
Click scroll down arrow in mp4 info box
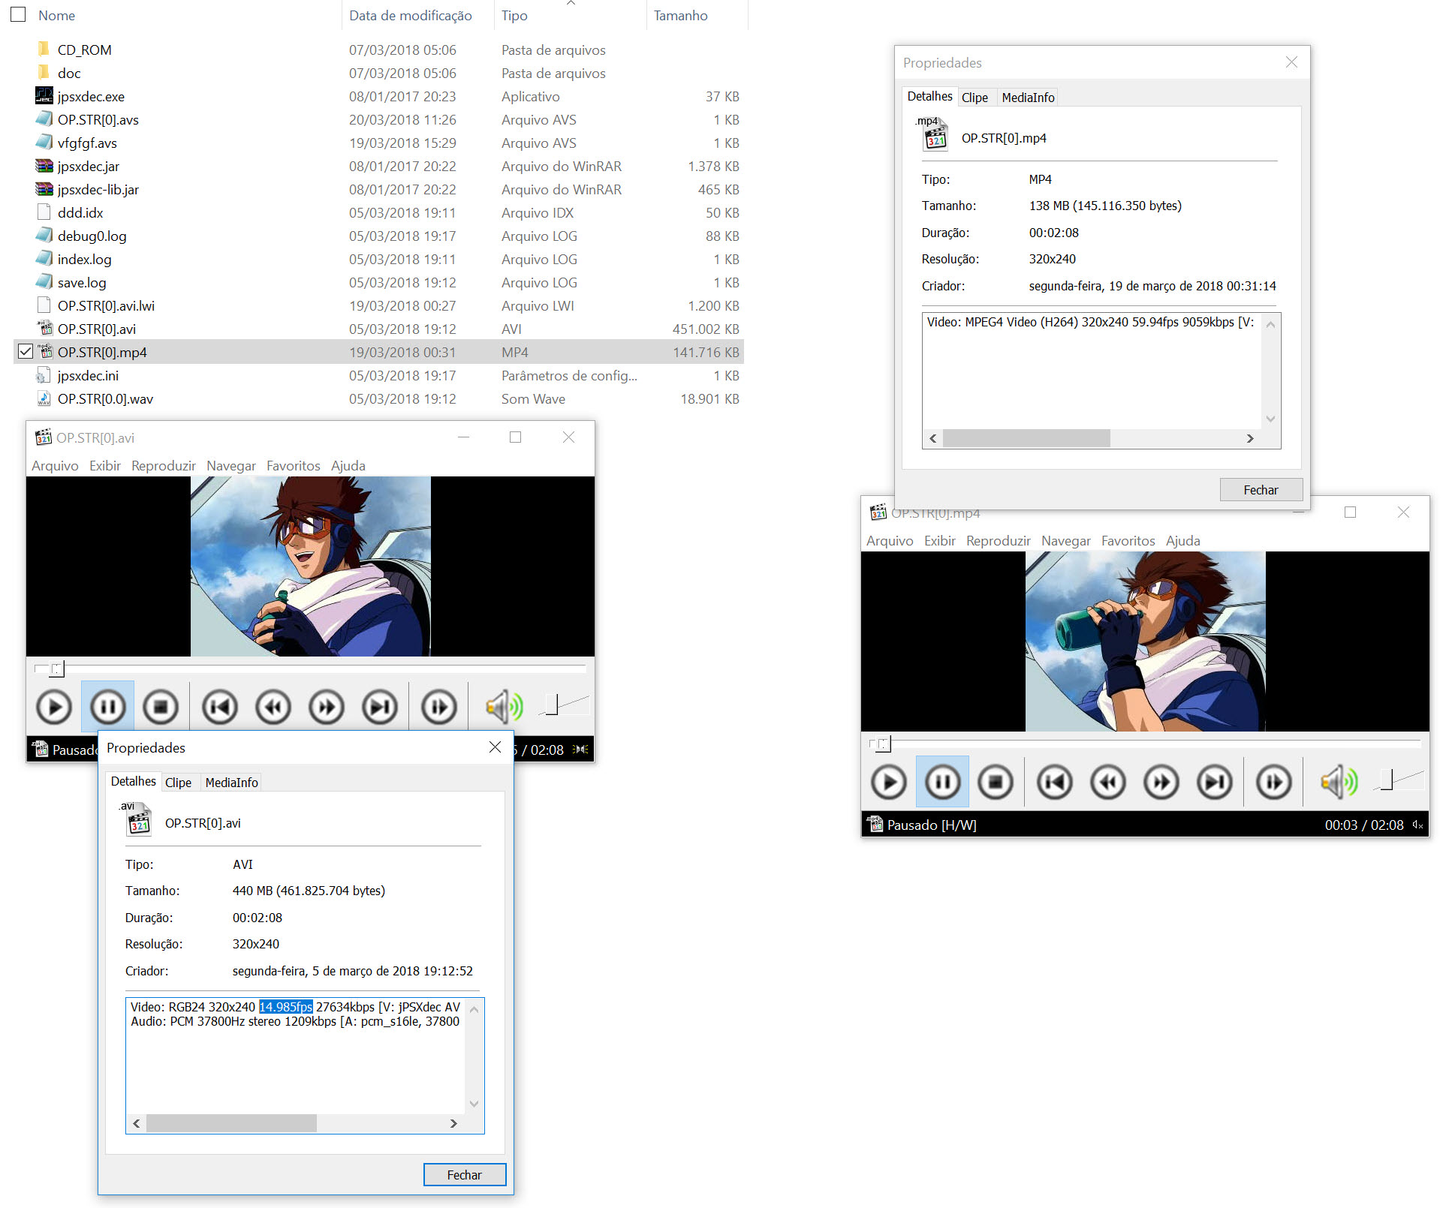point(1270,419)
